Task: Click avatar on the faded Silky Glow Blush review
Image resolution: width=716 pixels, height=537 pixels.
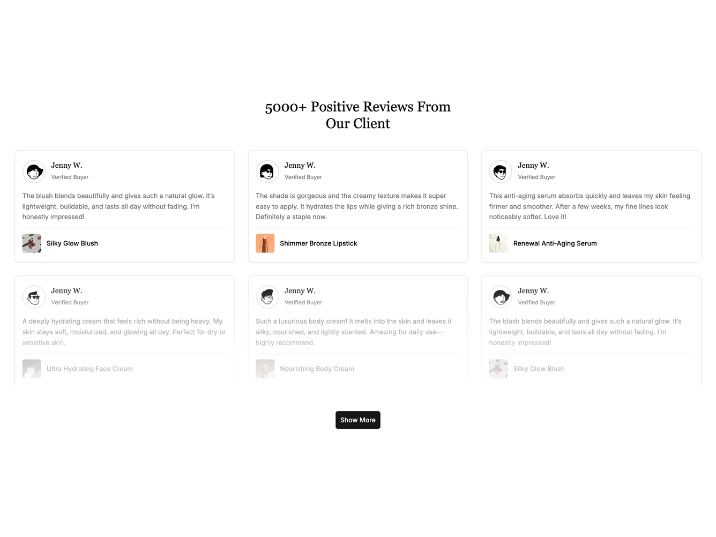Action: click(501, 297)
